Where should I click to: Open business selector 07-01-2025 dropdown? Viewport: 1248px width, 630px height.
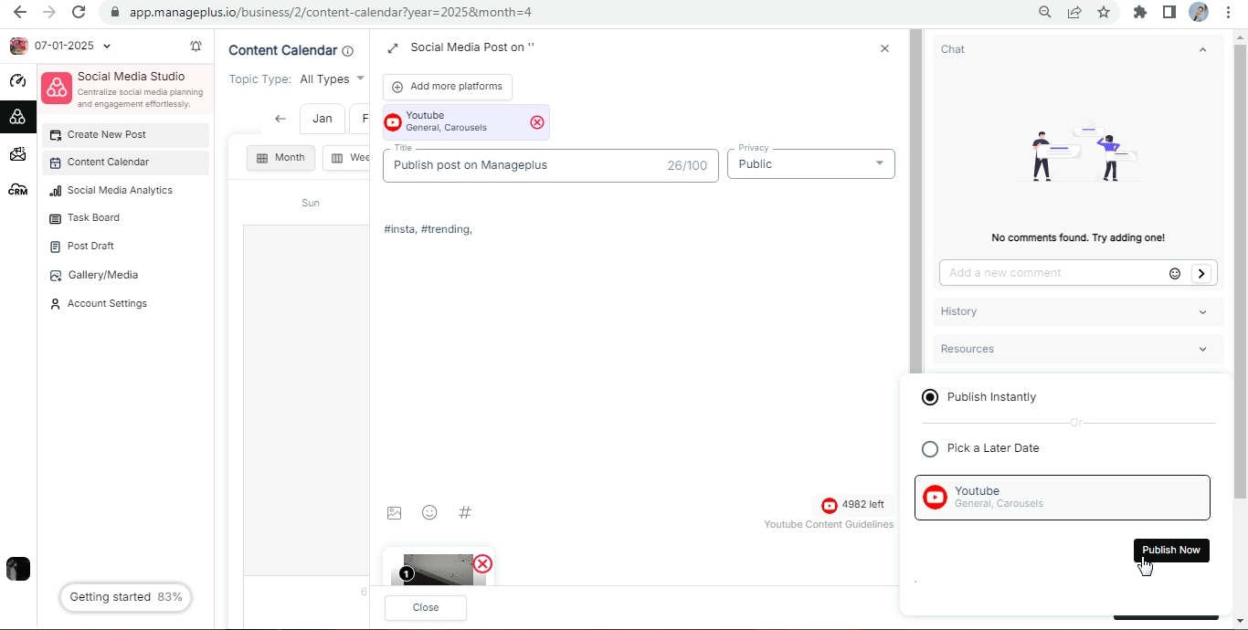[x=60, y=46]
